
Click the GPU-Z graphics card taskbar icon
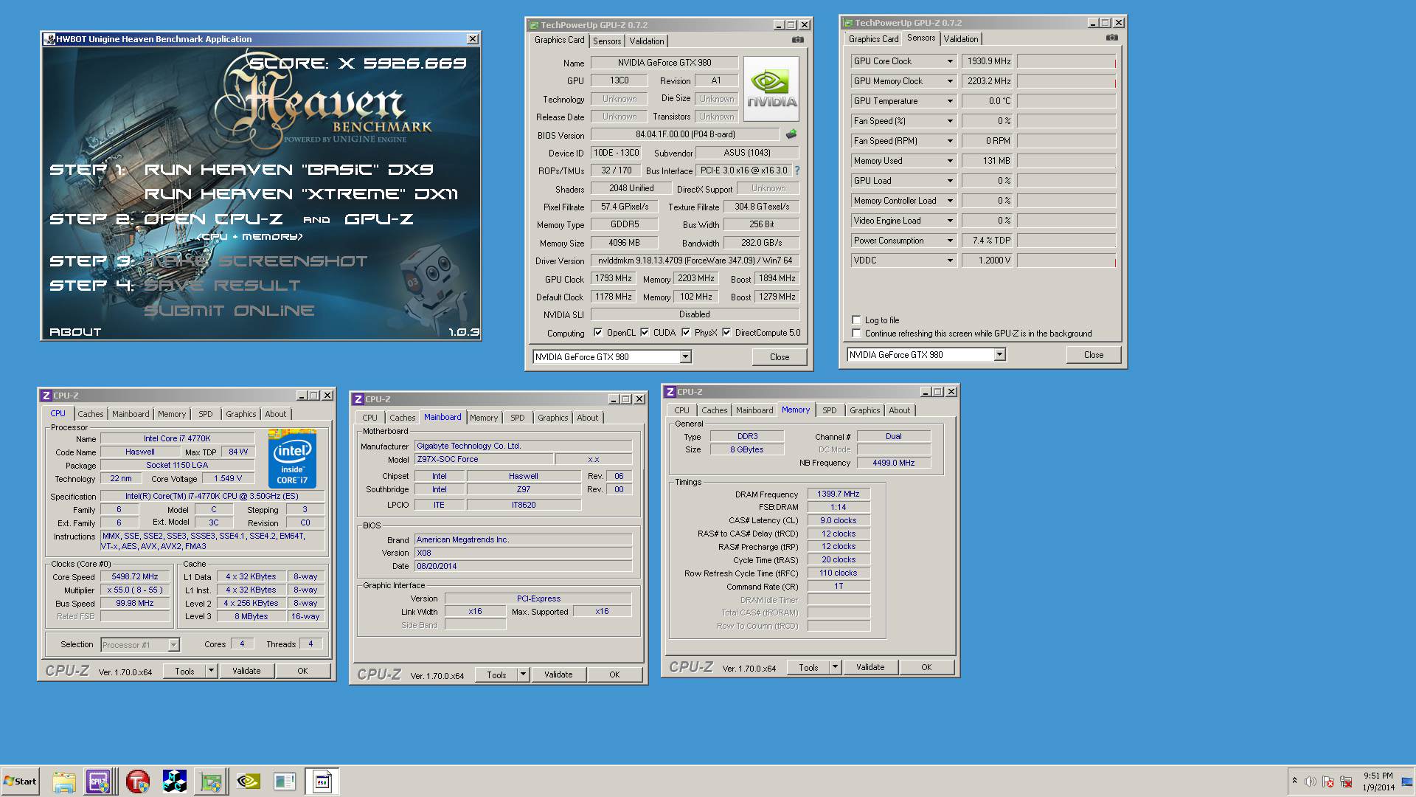(x=211, y=782)
